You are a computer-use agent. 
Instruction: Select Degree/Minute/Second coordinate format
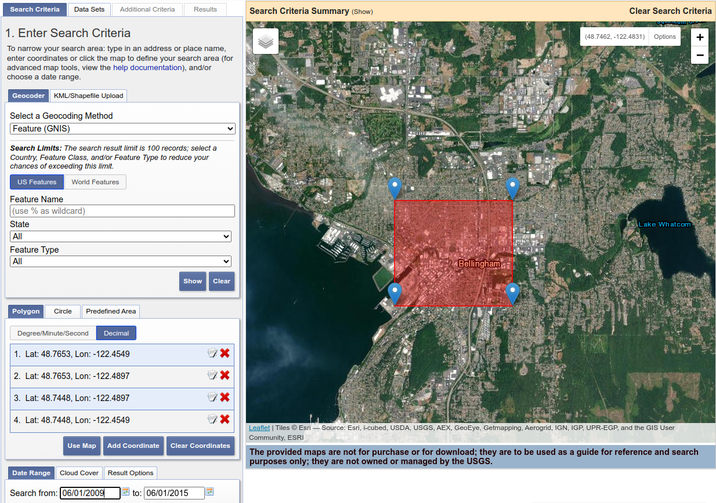(53, 333)
